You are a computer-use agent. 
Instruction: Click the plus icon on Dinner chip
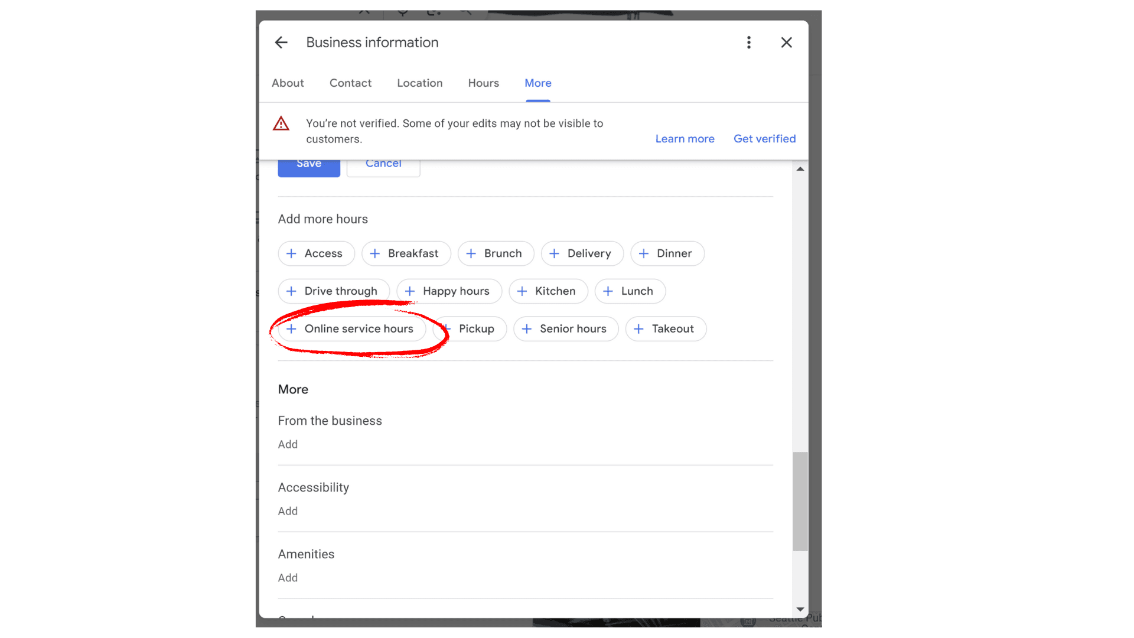click(644, 253)
